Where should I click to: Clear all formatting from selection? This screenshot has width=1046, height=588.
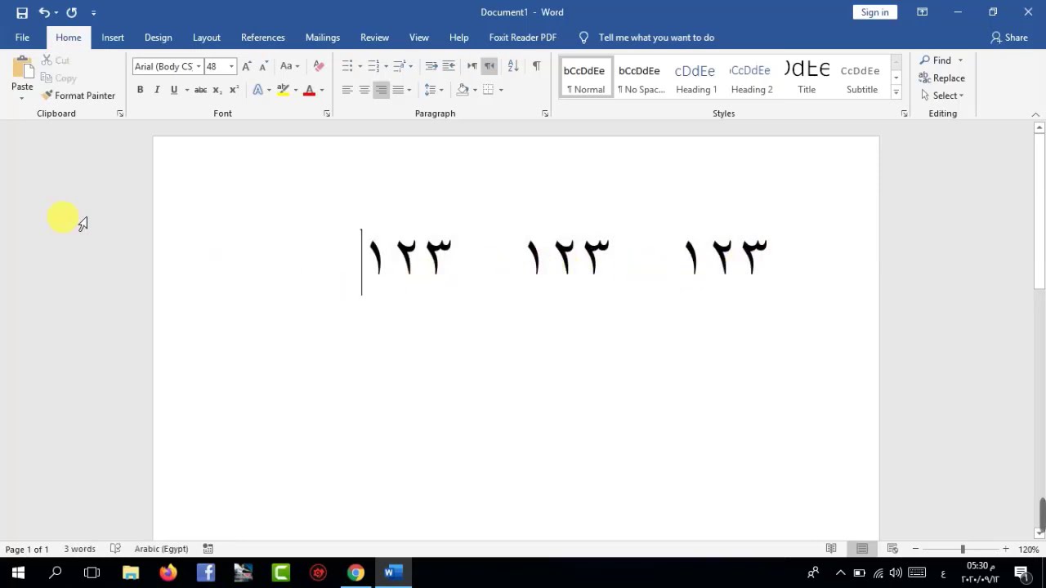(x=319, y=66)
